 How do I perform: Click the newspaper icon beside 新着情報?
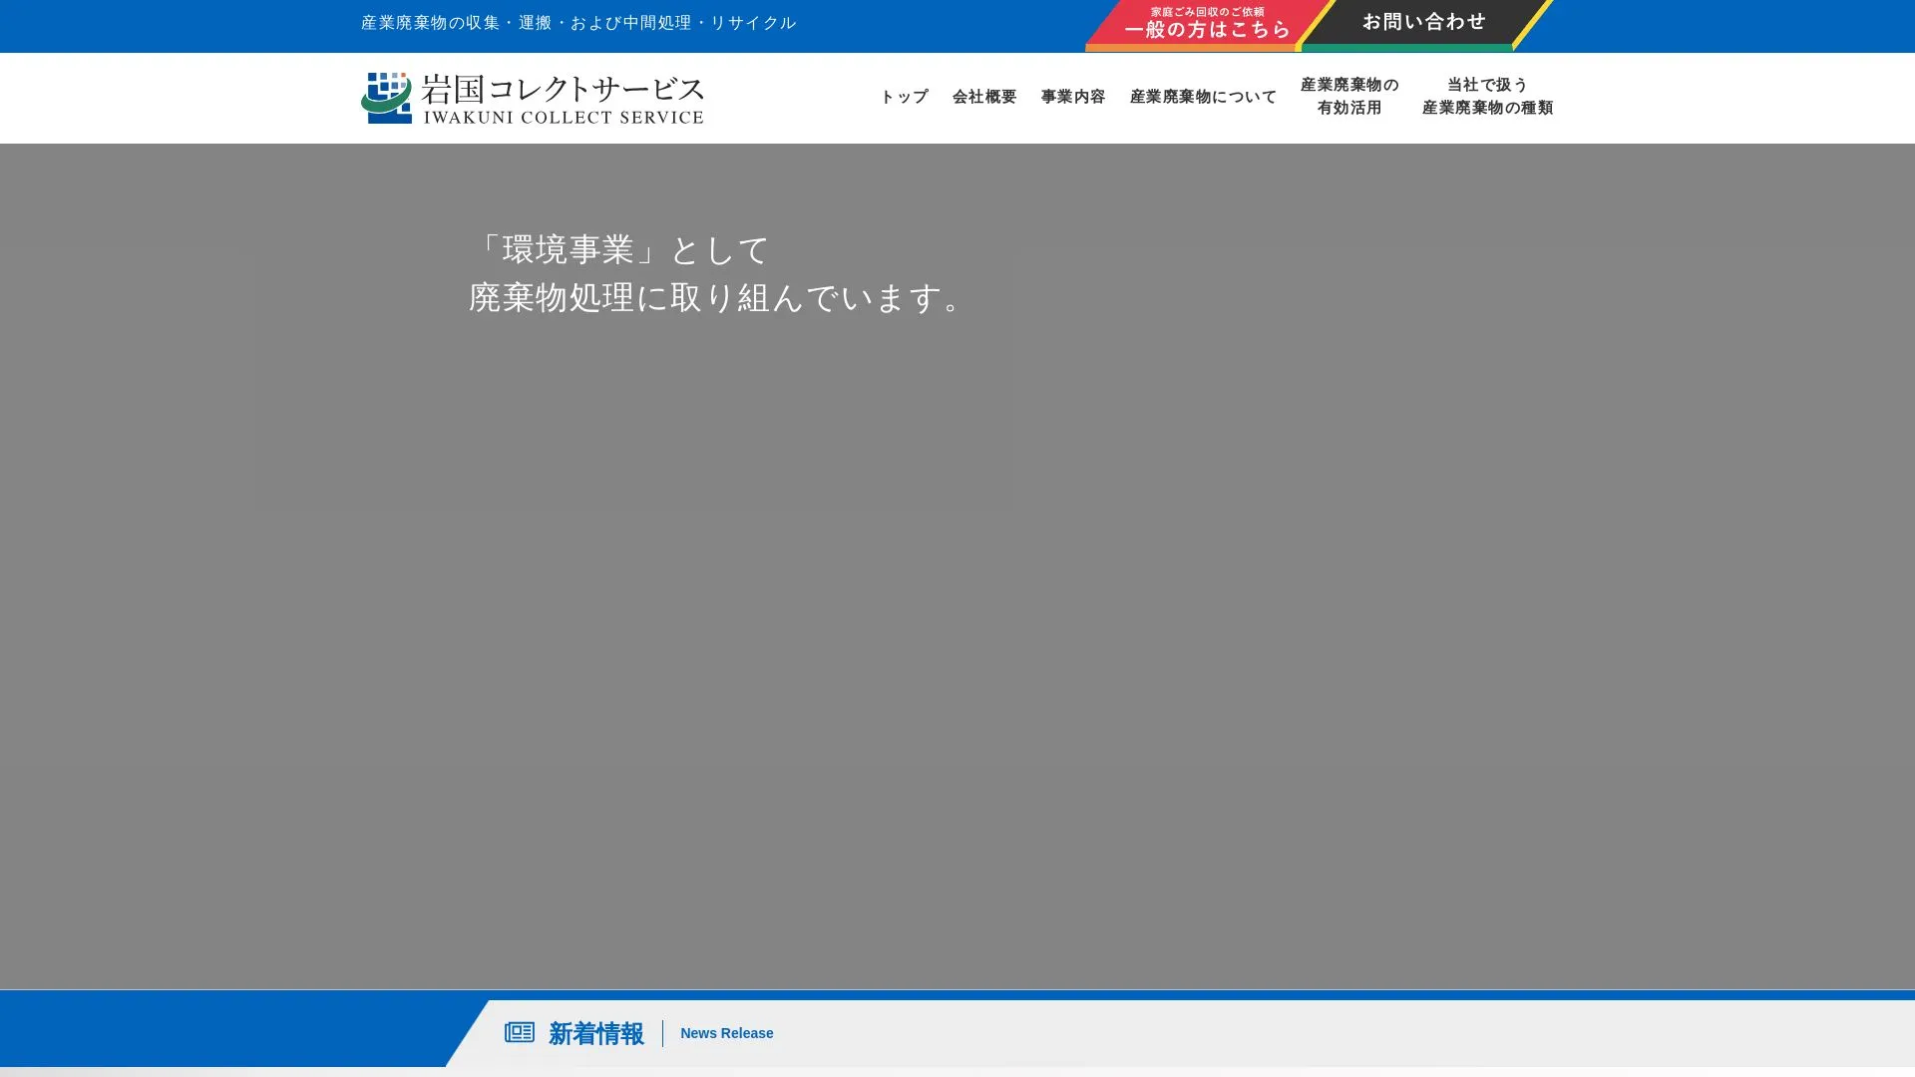pos(519,1032)
